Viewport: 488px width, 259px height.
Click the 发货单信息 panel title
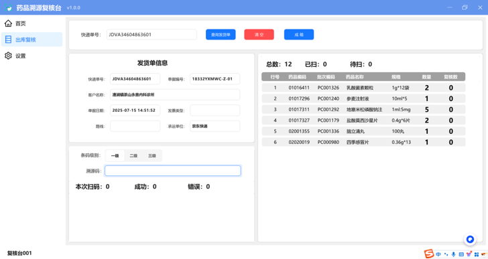click(153, 63)
